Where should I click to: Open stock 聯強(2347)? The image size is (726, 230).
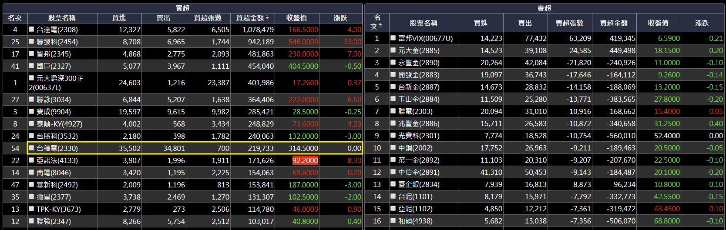click(54, 221)
